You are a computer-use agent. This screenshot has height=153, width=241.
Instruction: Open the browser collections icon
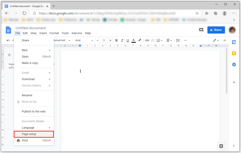[x=216, y=13]
